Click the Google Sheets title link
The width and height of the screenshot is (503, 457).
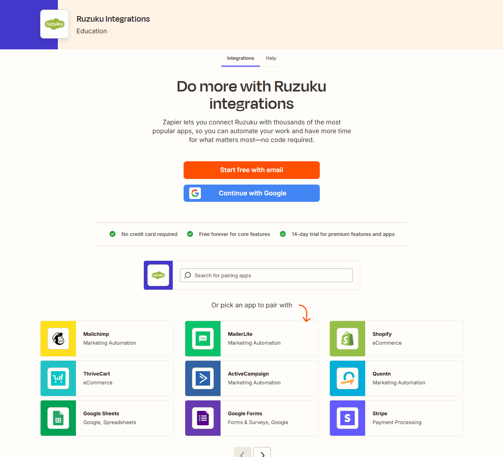pos(101,413)
